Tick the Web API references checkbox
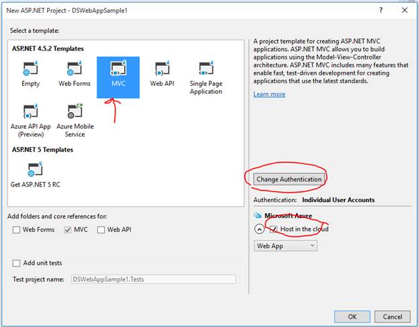The height and width of the screenshot is (327, 419). [x=101, y=230]
